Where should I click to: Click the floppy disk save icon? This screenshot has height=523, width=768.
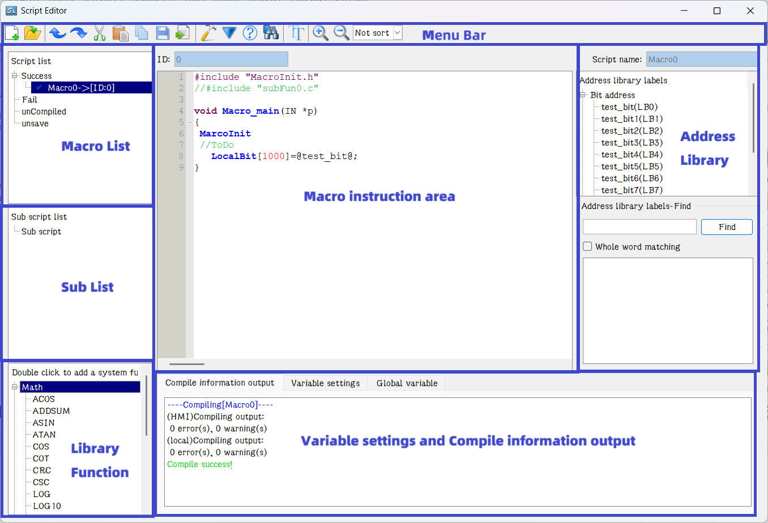tap(163, 33)
